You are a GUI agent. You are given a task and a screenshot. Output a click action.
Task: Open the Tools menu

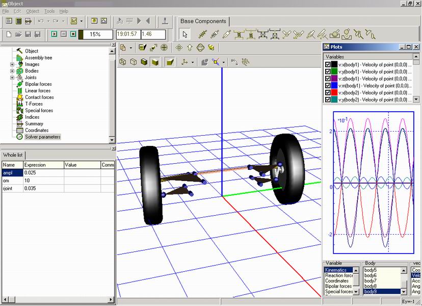pyautogui.click(x=49, y=11)
